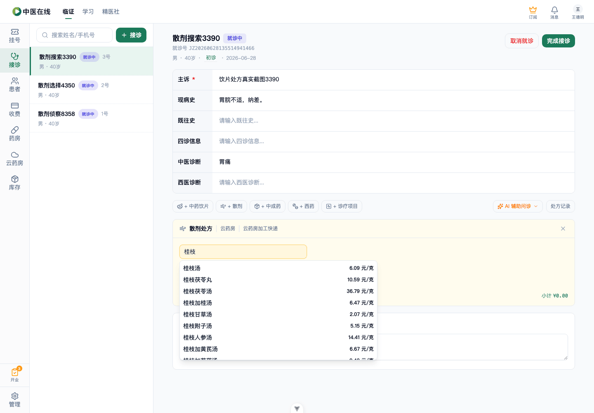Click the 中医在线 logo
Viewport: 594px width, 413px height.
click(x=31, y=12)
